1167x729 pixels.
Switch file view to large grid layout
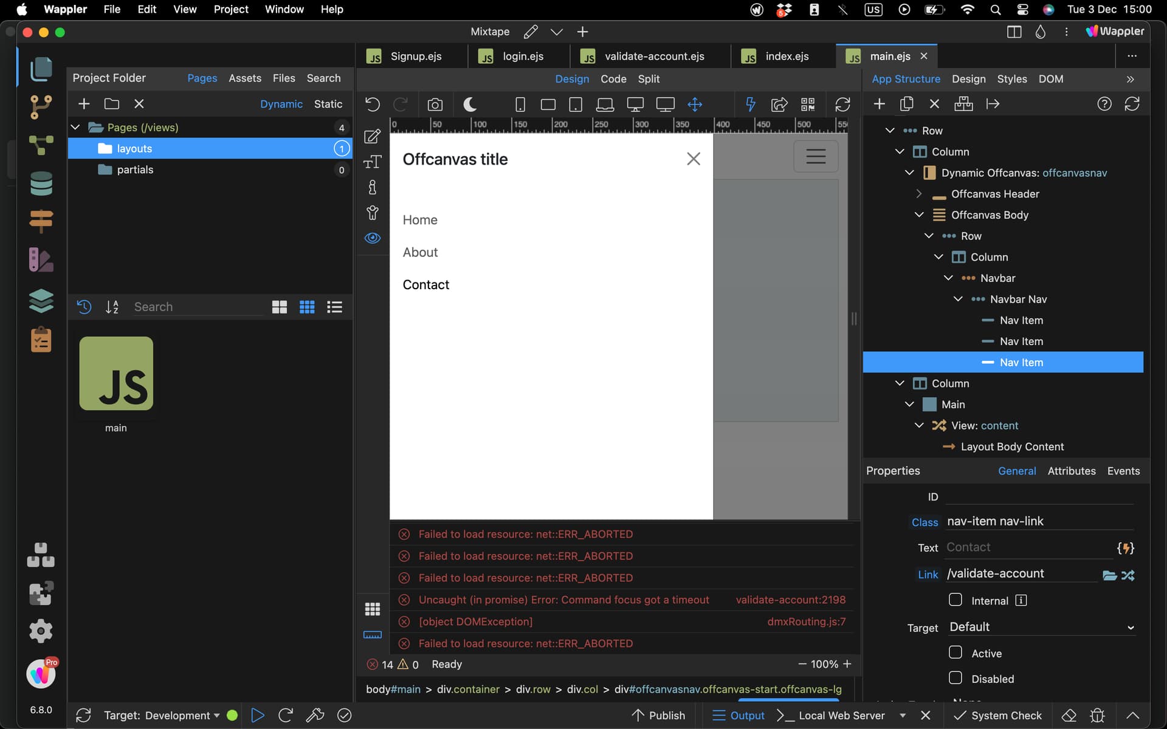[280, 307]
